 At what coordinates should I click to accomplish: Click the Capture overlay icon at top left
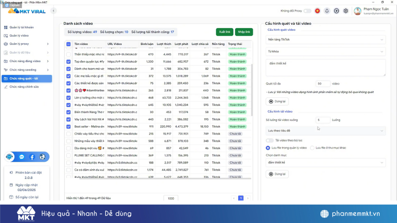(7, 5)
